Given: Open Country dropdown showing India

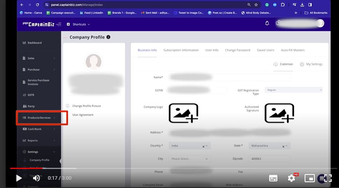Looking at the screenshot, I should [x=190, y=146].
